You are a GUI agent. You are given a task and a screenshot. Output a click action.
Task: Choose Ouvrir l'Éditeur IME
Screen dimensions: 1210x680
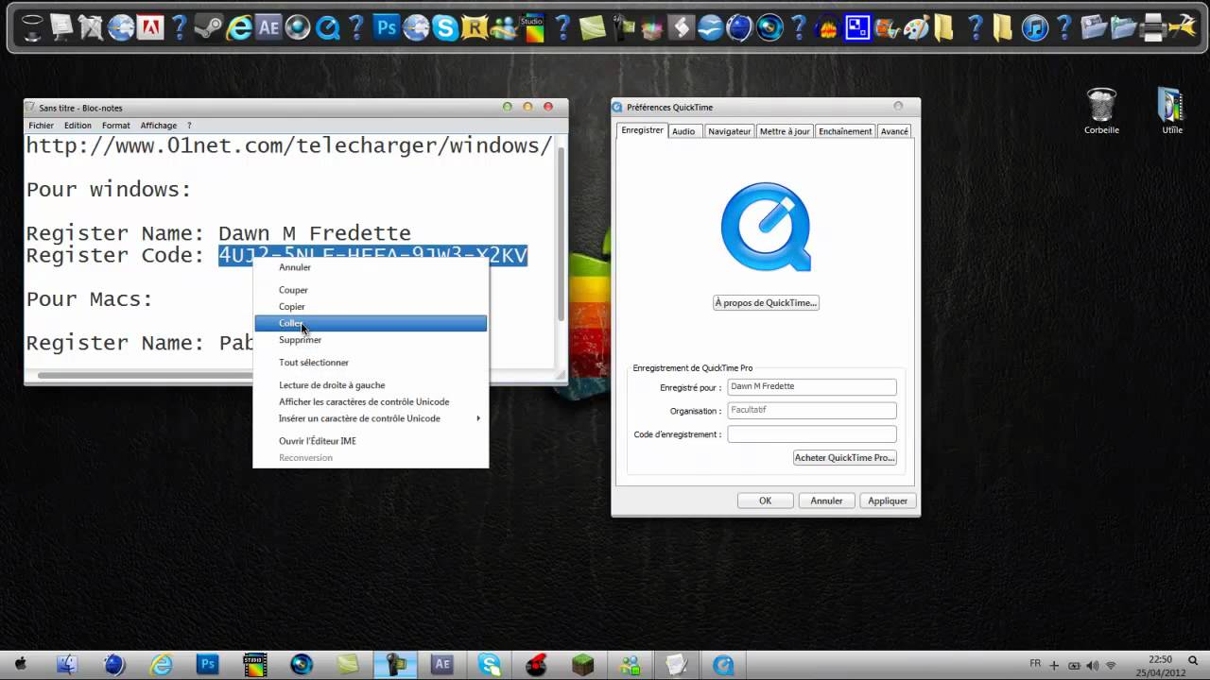pos(371,440)
